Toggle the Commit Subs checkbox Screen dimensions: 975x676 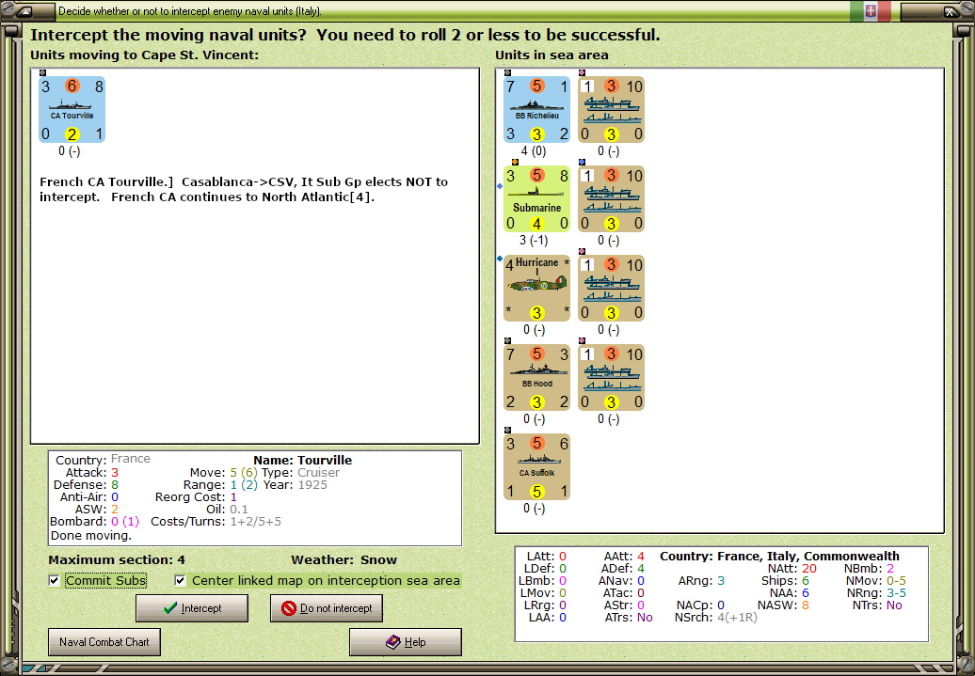tap(53, 580)
